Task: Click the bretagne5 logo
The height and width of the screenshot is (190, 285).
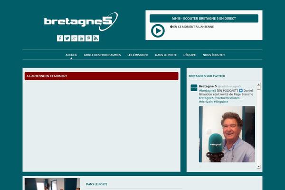Action: pos(81,22)
